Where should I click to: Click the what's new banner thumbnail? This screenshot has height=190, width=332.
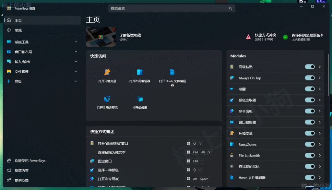(x=101, y=37)
